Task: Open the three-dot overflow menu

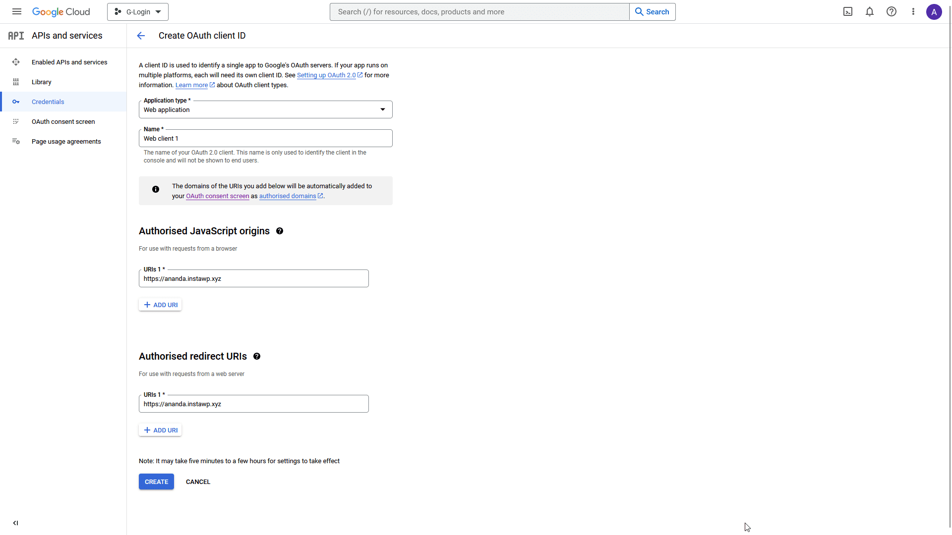Action: tap(913, 11)
